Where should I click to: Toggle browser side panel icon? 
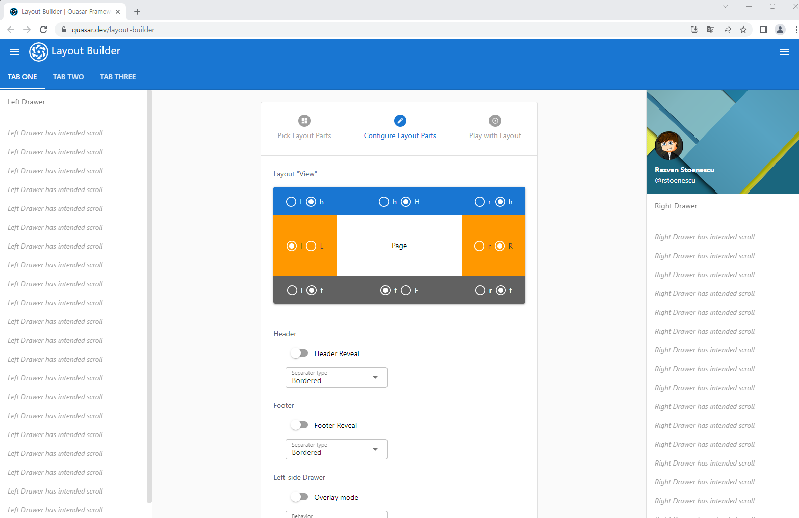764,30
